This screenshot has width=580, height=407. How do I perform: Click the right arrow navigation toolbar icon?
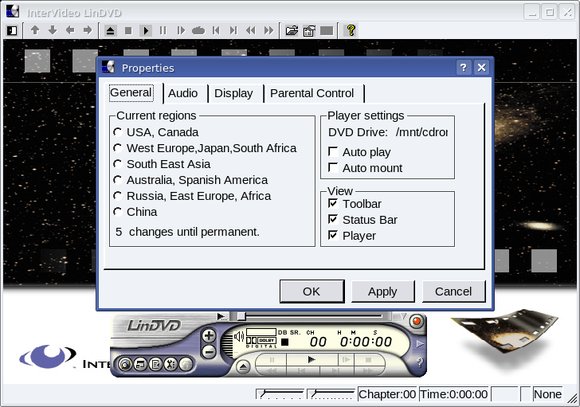pyautogui.click(x=88, y=30)
